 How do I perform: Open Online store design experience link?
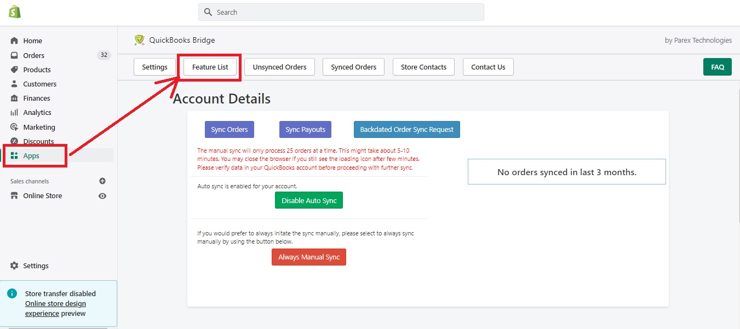point(55,309)
